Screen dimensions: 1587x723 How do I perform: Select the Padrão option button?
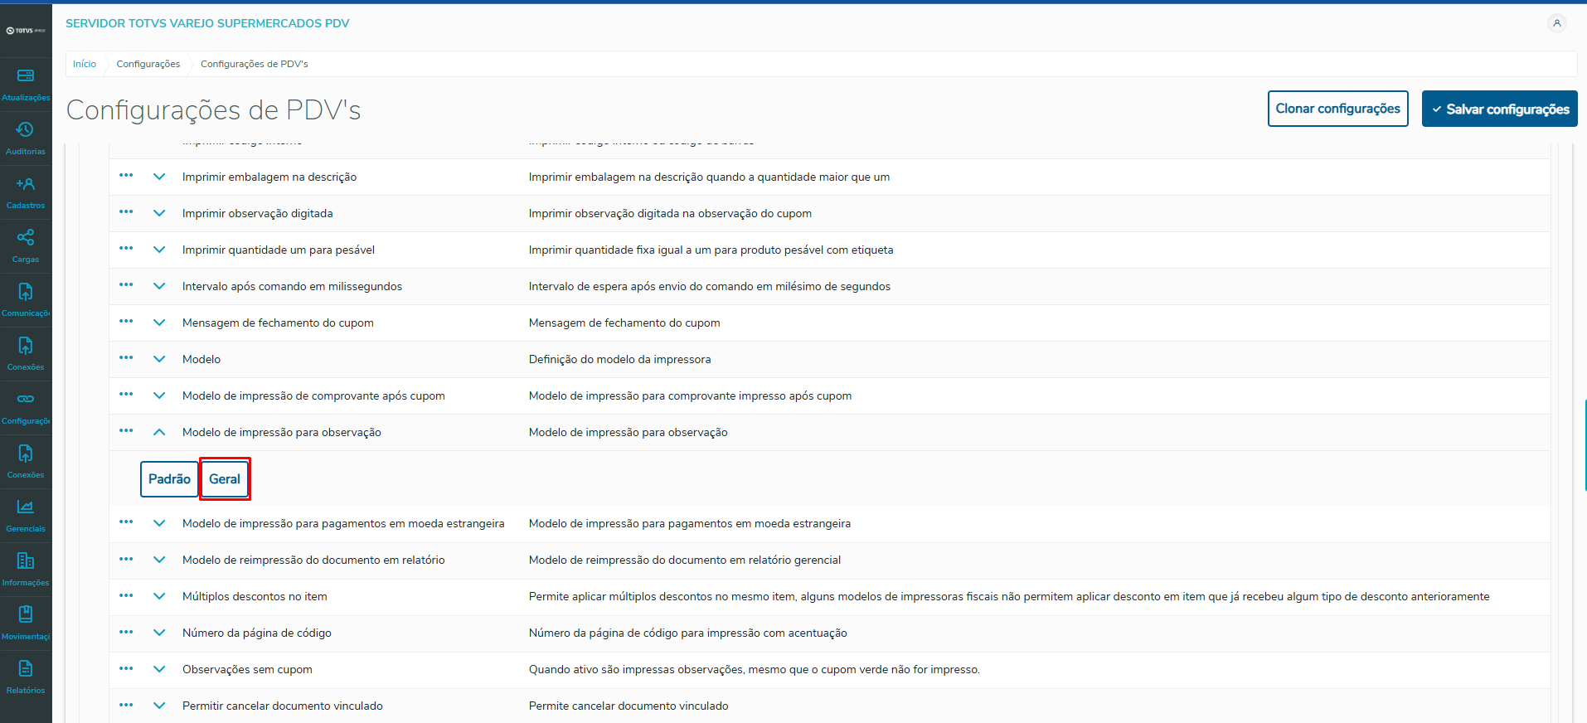click(x=169, y=479)
